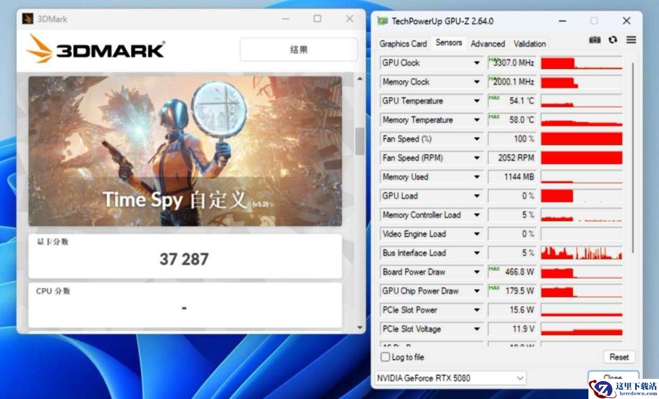Screen dimensions: 659x399
Task: Open the Memory Used sensor dropdown
Action: 476,177
